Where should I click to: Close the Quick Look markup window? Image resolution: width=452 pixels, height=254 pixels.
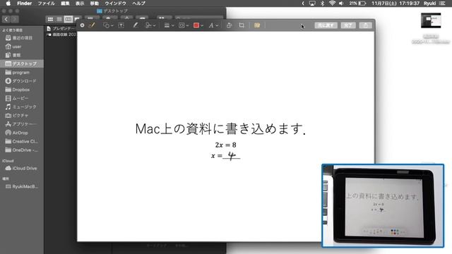pos(82,25)
